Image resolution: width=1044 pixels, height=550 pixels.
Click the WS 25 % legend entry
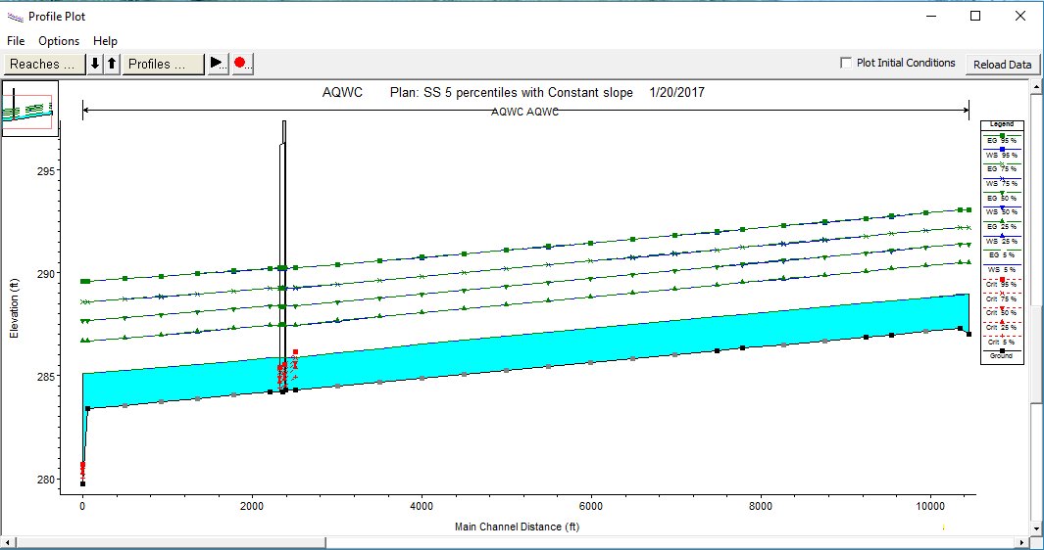pos(1002,240)
